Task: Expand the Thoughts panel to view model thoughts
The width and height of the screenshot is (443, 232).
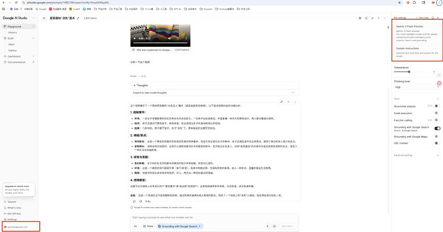Action: coord(214,92)
